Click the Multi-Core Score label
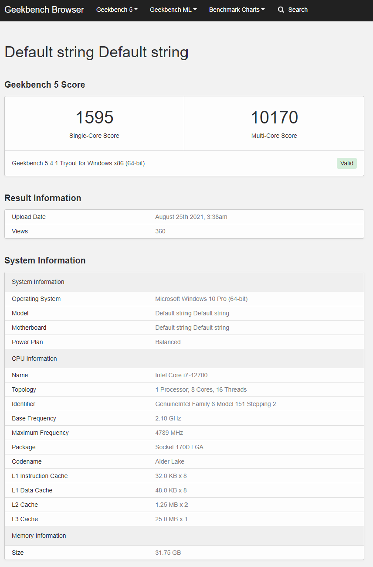Screen dimensions: 373x567 (x=274, y=136)
